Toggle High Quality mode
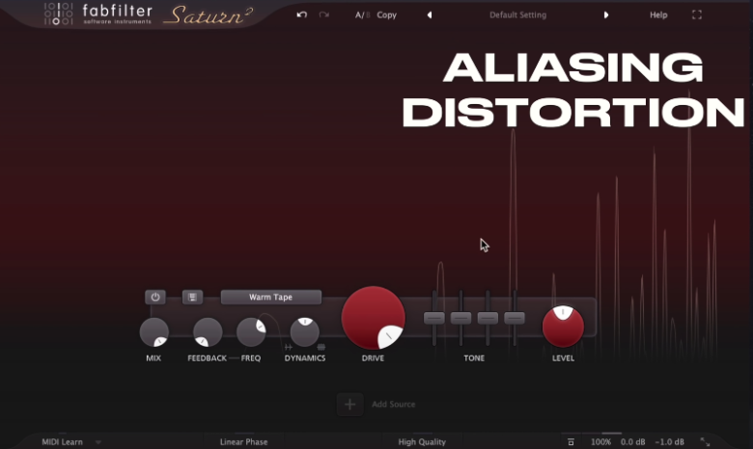This screenshot has height=449, width=753. coord(422,442)
